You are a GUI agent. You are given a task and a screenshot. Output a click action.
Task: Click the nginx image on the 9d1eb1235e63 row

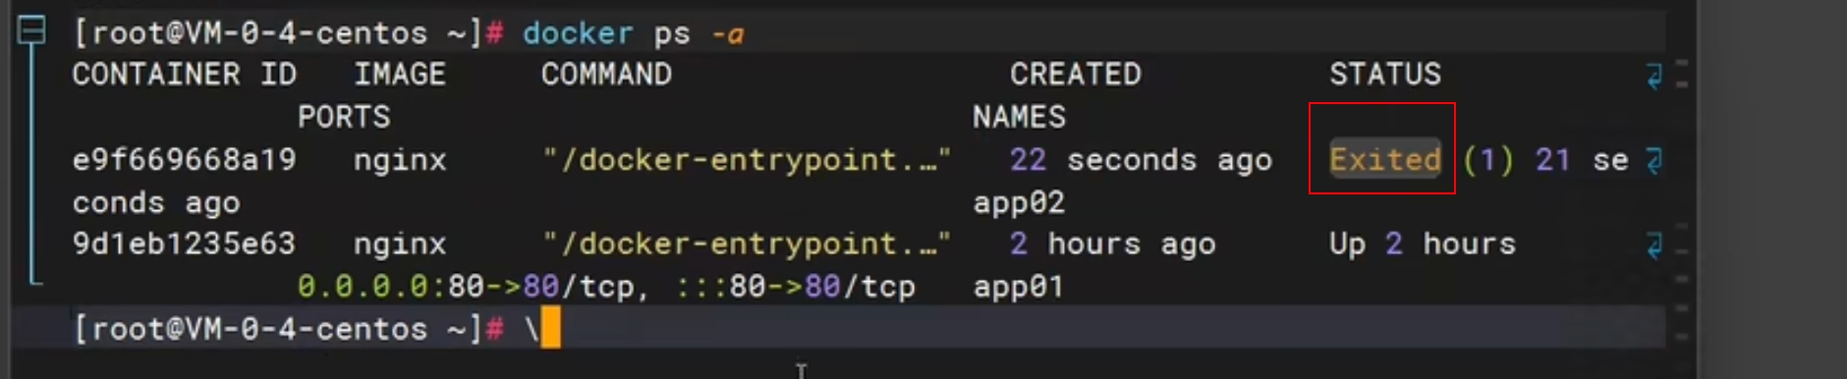(400, 244)
